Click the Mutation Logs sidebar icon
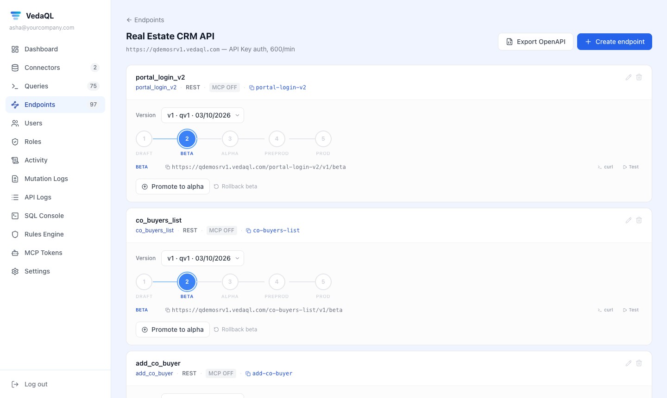 click(x=15, y=179)
